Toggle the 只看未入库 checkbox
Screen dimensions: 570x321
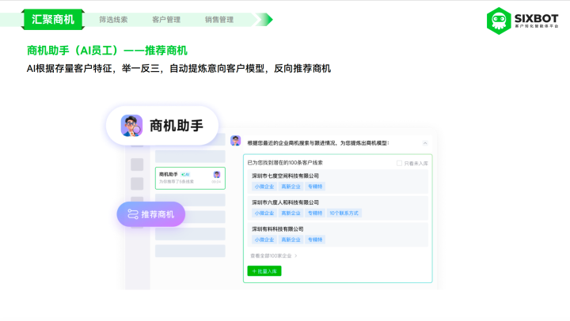pos(399,164)
